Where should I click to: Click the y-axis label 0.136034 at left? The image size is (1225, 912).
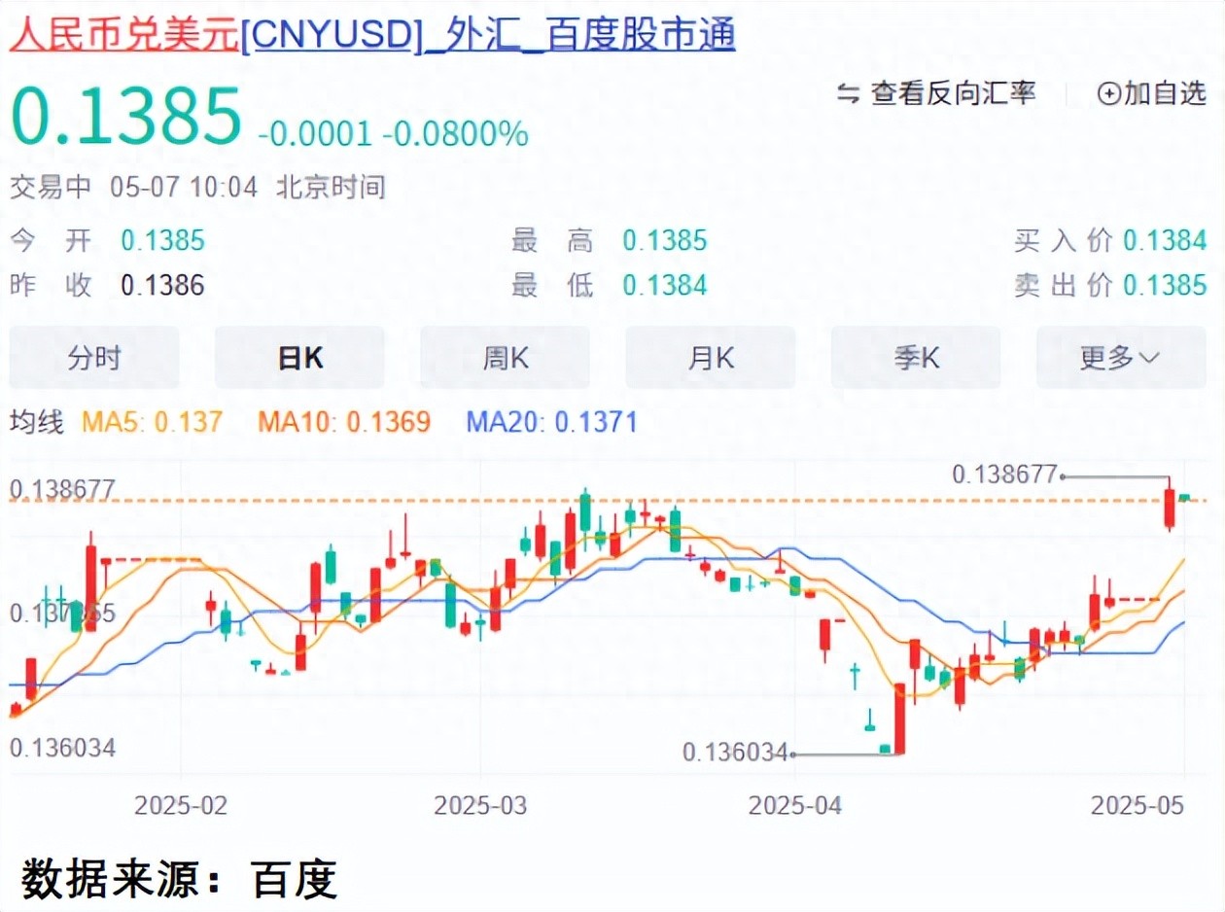[62, 748]
